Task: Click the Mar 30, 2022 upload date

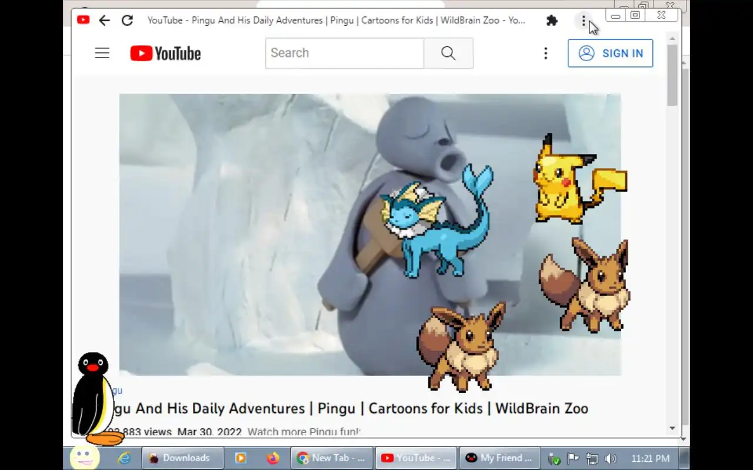Action: tap(209, 432)
